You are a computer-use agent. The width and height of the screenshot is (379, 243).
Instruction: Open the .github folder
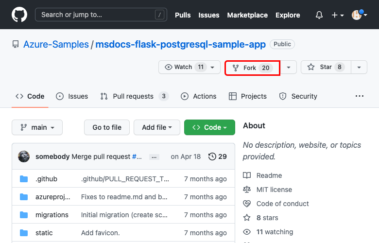point(46,179)
